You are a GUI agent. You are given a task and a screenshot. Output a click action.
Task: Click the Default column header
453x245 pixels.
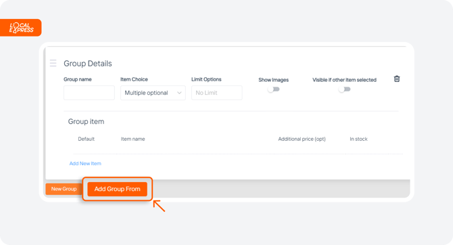(86, 139)
